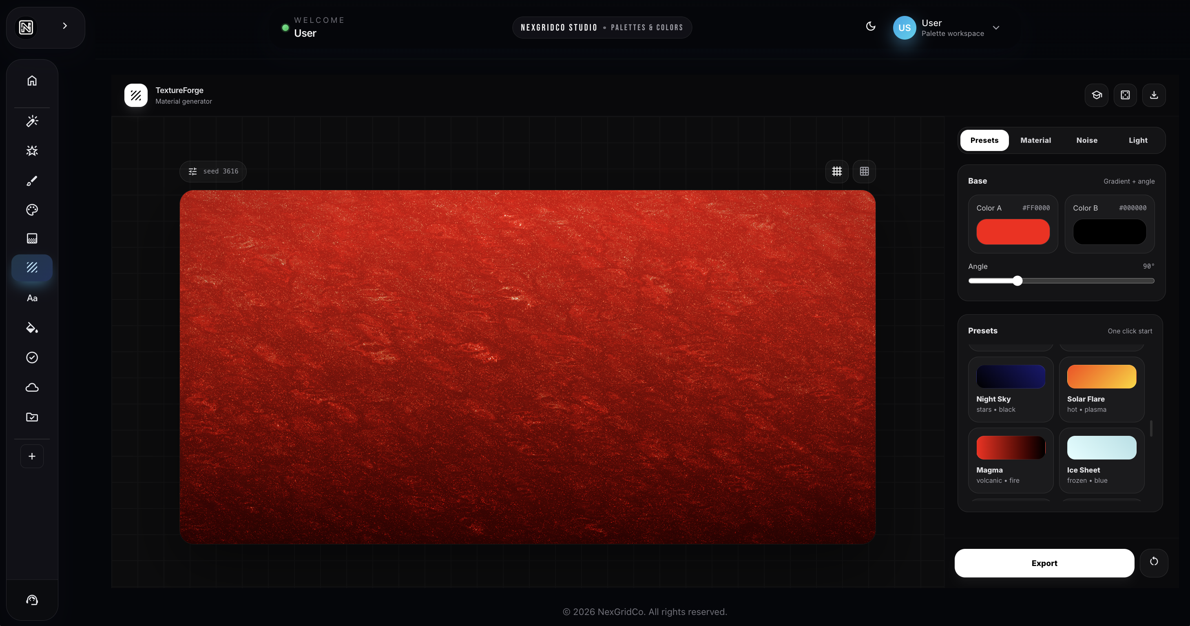Open the paint bucket fill tool
The width and height of the screenshot is (1190, 626).
click(32, 328)
